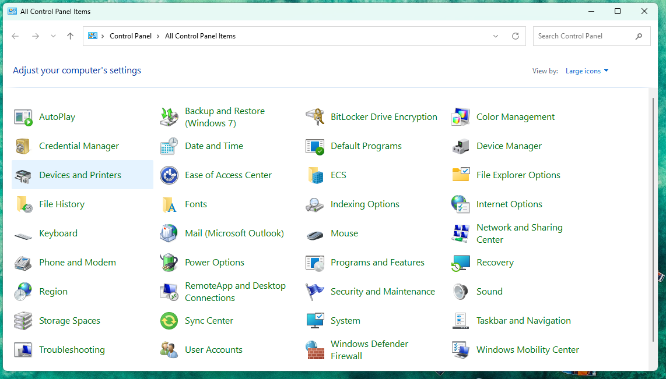This screenshot has height=379, width=666.
Task: Click the Sync Center icon
Action: point(169,321)
